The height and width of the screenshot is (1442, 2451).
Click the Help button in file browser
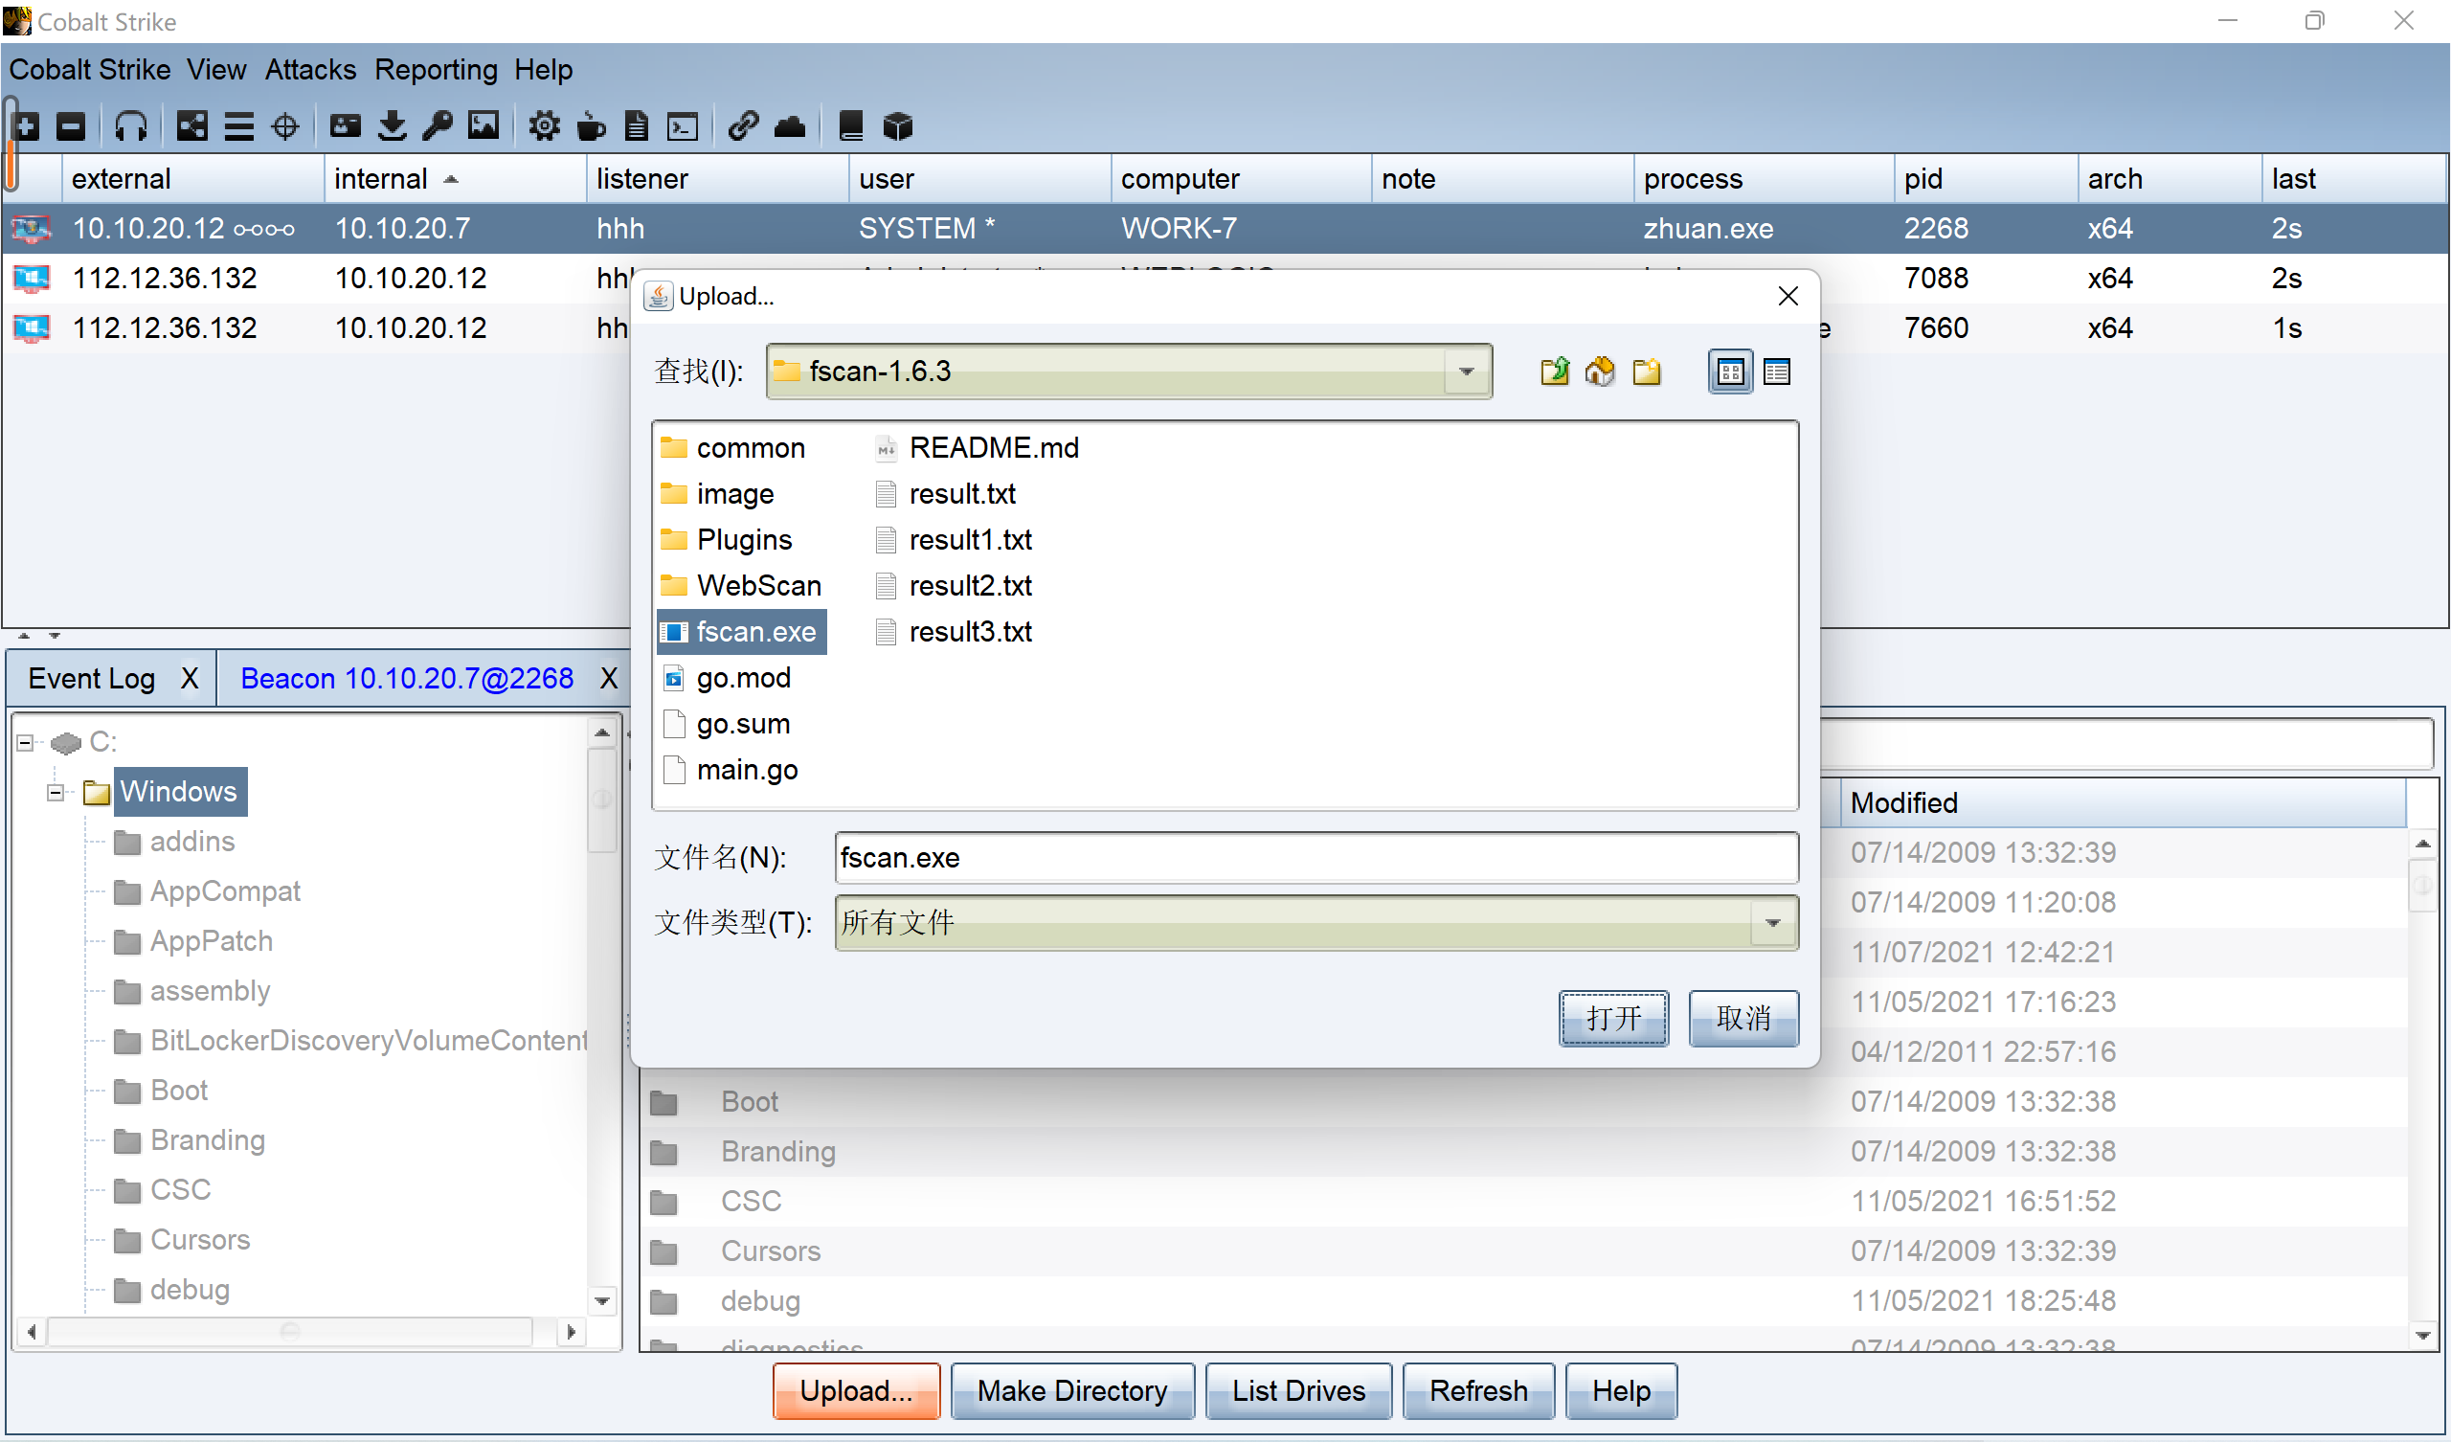pos(1620,1390)
